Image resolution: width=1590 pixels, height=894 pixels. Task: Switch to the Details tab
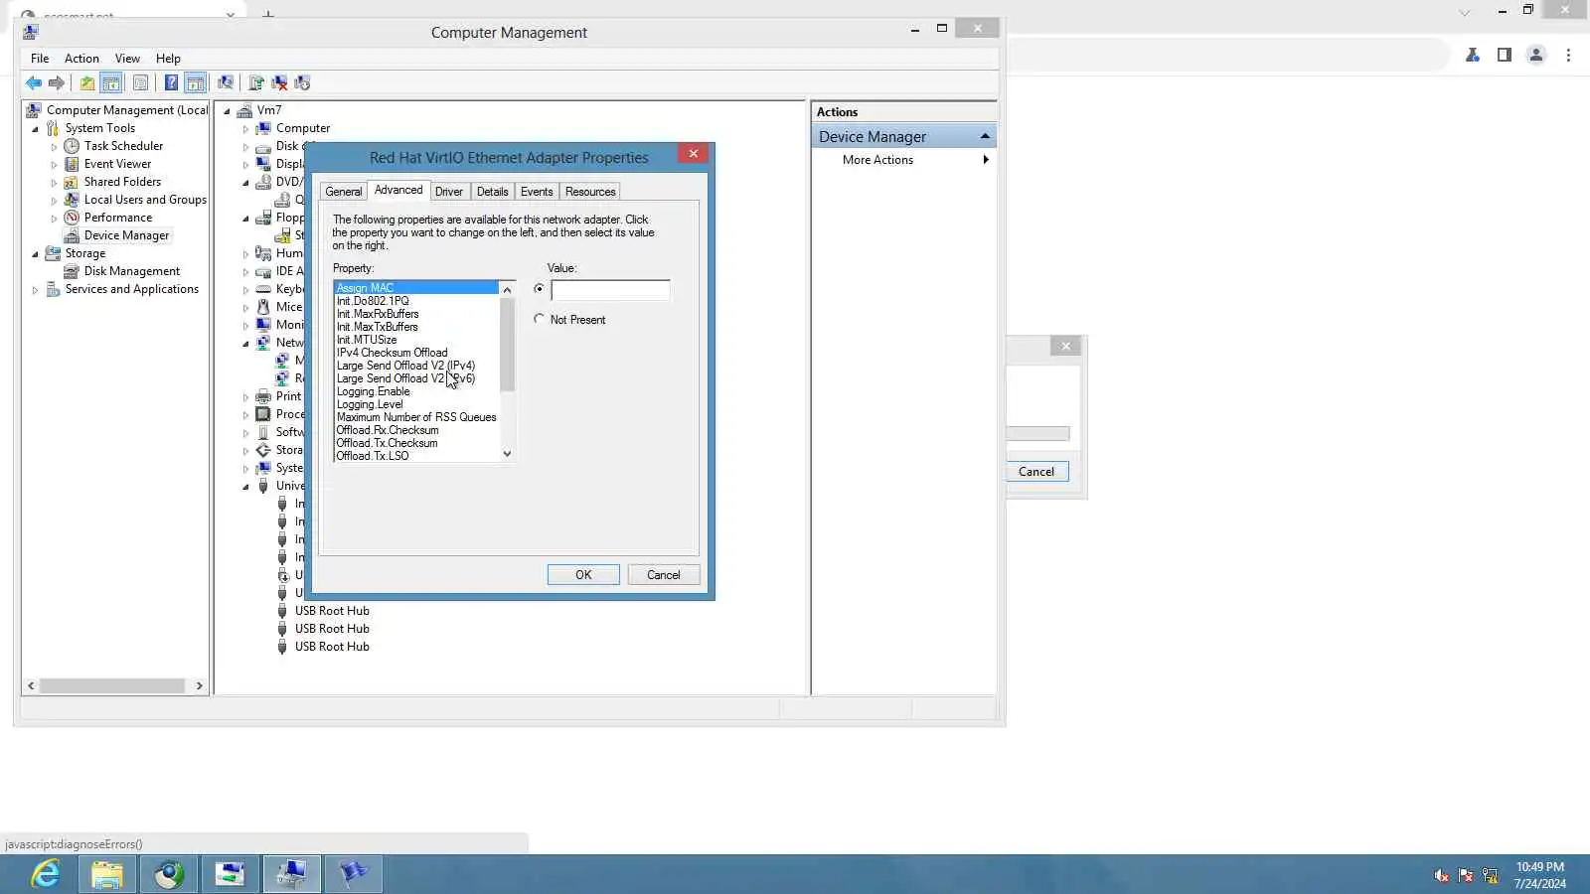(x=492, y=192)
